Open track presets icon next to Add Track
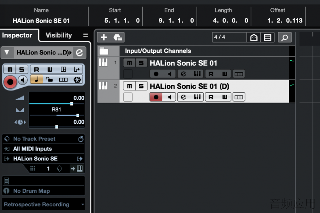320x213 pixels. (118, 37)
